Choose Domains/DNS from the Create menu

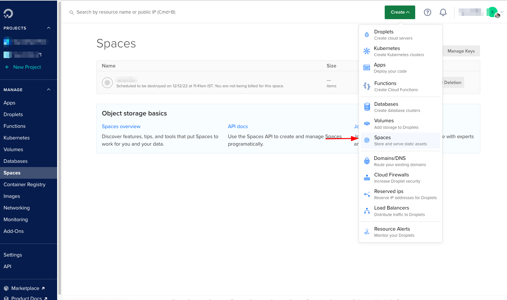pos(401,161)
